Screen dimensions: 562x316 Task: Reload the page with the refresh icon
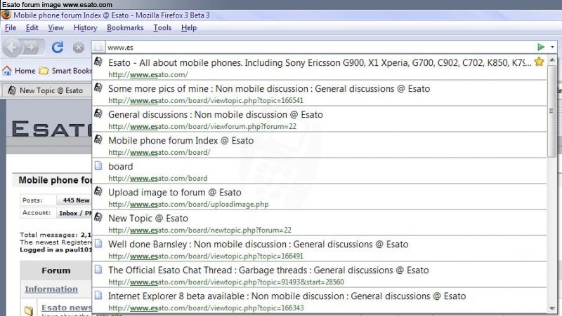click(x=58, y=47)
